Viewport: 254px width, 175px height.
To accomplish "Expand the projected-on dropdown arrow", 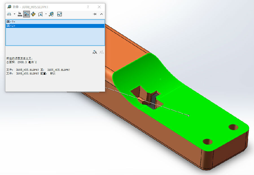I will pos(46,14).
